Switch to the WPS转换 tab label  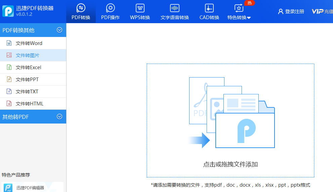tap(140, 17)
